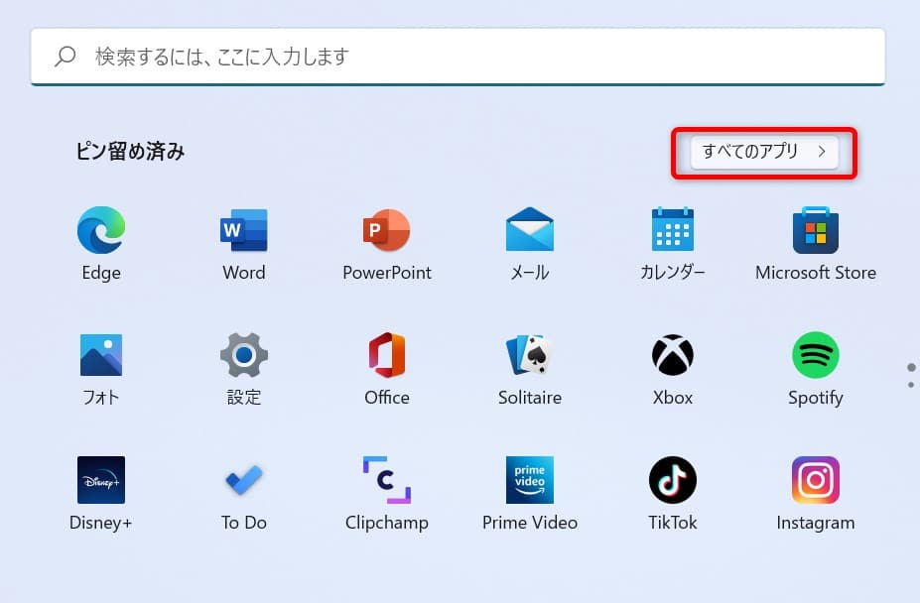Open the Edge browser app

101,231
